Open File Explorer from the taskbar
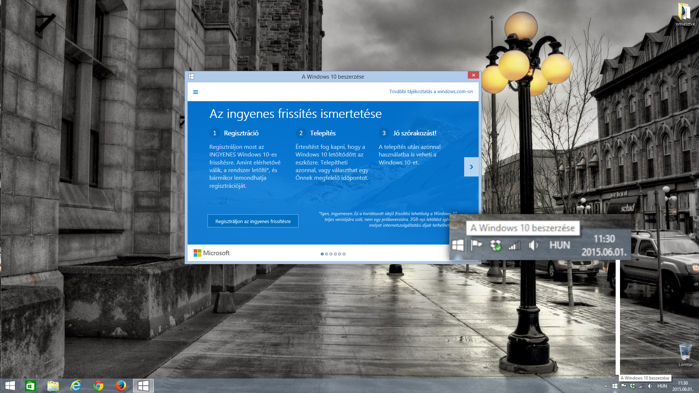This screenshot has height=393, width=699. click(53, 385)
